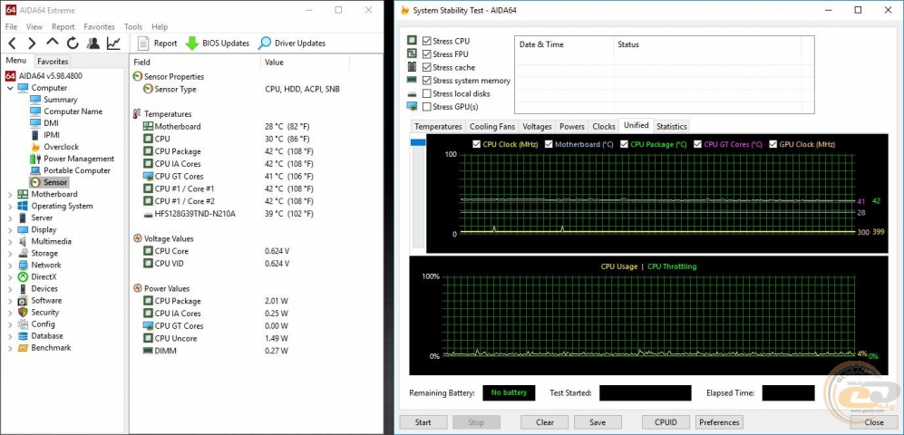Toggle the CPU Package (°C) graph checkbox
Viewport: 904px width, 435px height.
pyautogui.click(x=625, y=144)
